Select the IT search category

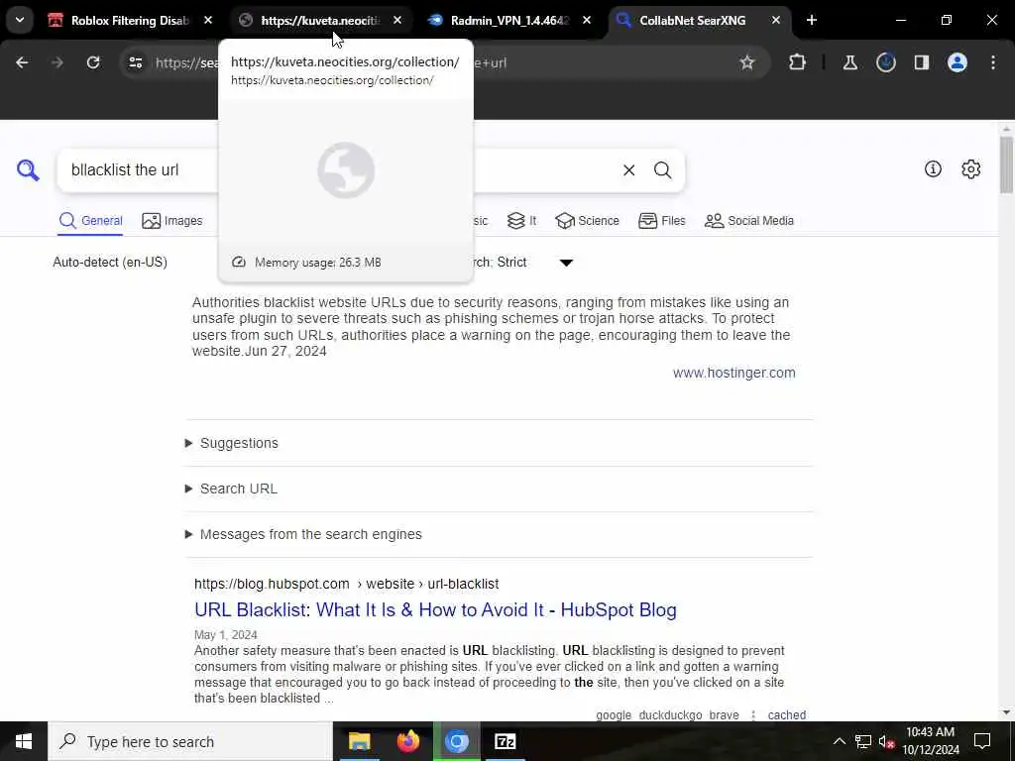pos(521,221)
